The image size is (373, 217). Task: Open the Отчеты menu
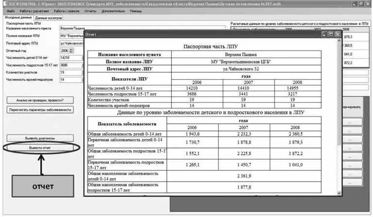pos(90,11)
